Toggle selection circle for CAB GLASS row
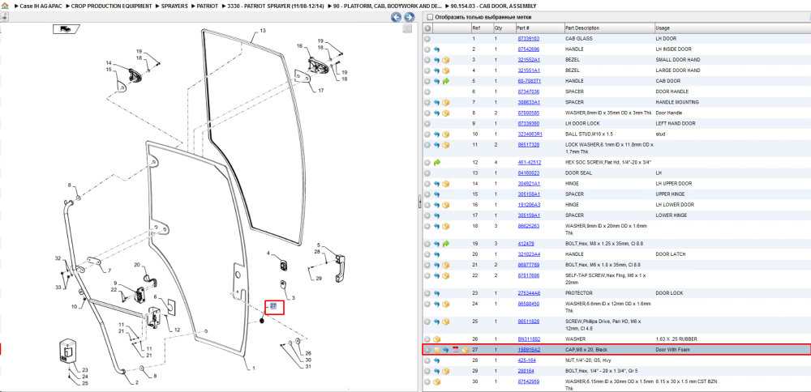 click(x=427, y=39)
